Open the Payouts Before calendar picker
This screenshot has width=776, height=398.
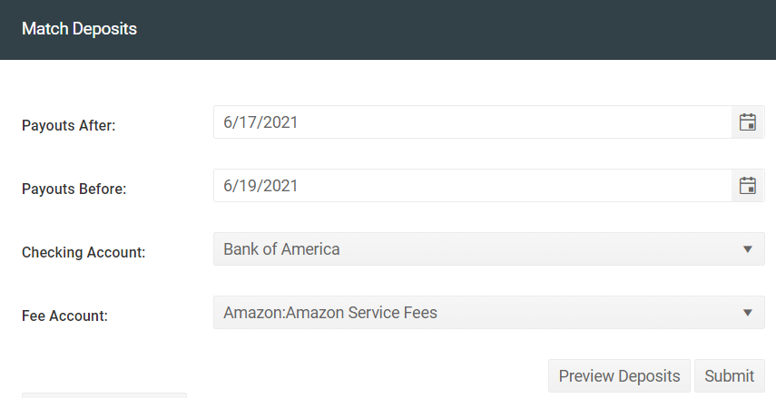[747, 186]
